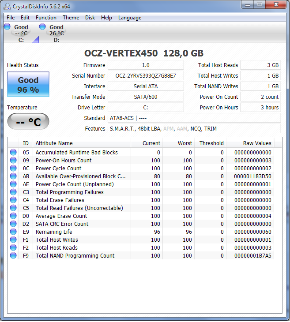
Task: Click the ID column header
Action: pos(26,143)
